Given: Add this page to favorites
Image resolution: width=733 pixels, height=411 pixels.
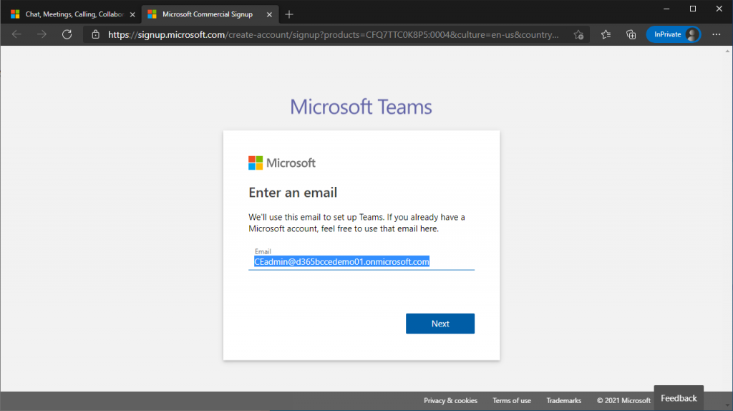Looking at the screenshot, I should (x=578, y=34).
